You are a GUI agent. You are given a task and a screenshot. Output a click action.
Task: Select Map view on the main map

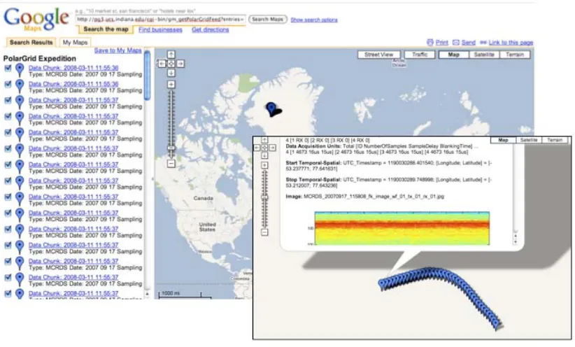click(453, 55)
